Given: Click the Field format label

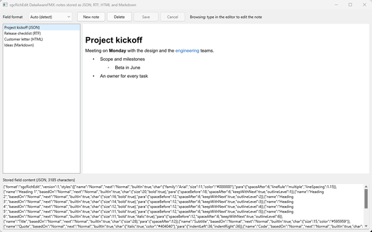Looking at the screenshot, I should coord(13,17).
